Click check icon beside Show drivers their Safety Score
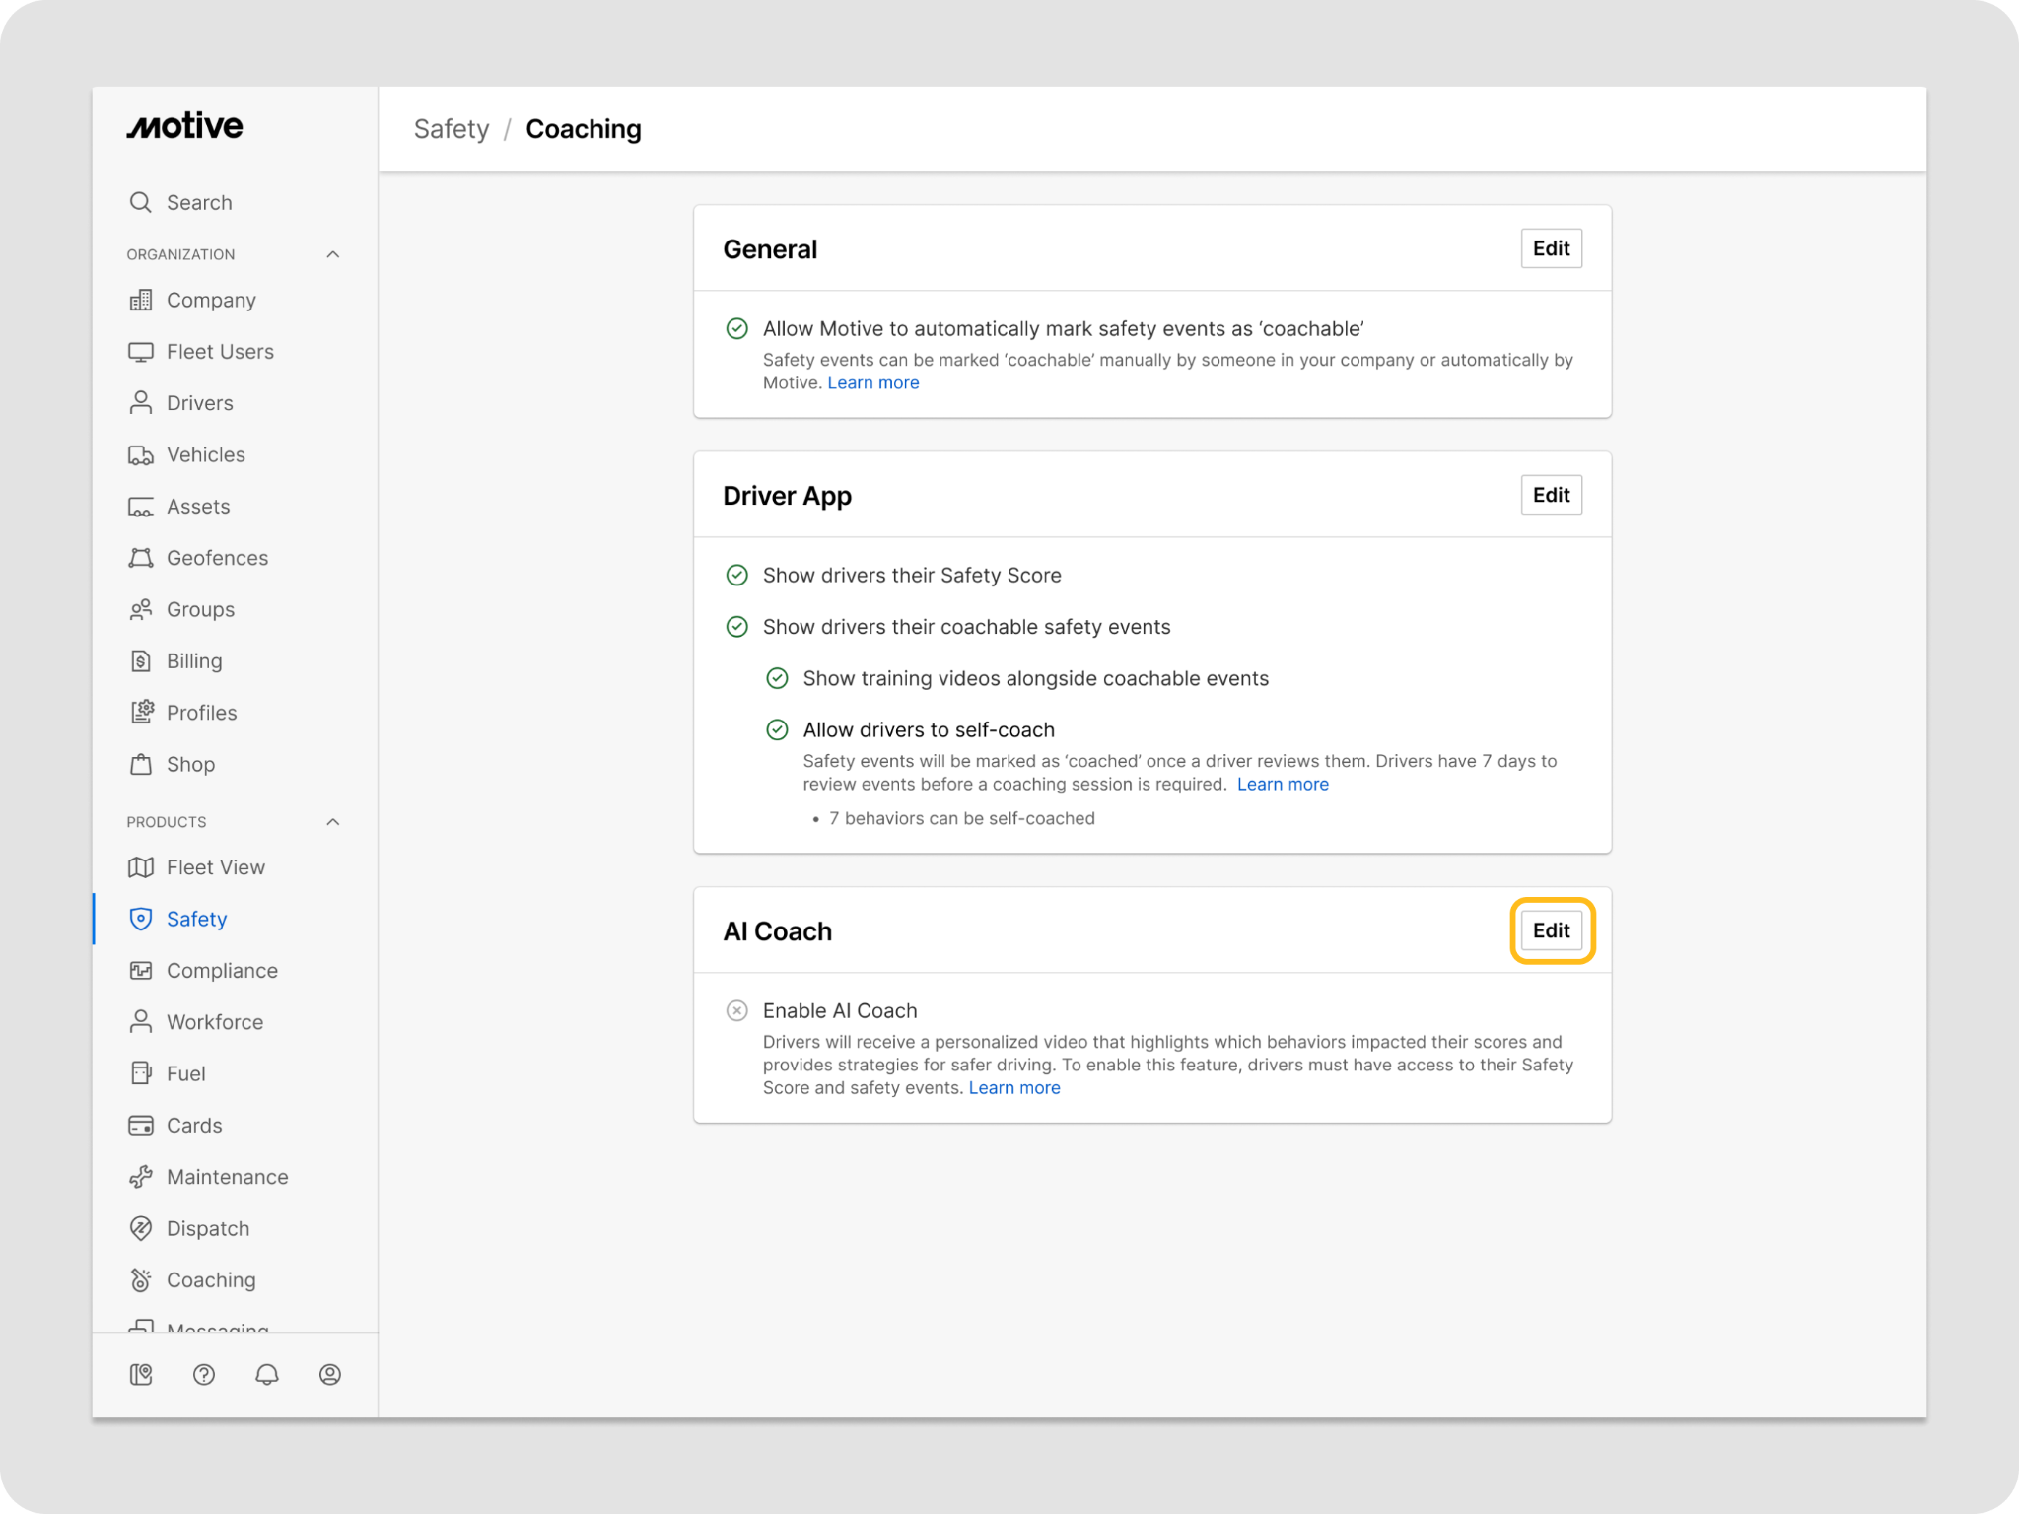 [x=736, y=575]
